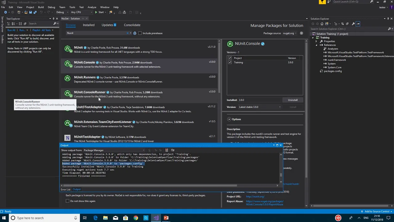Click Solution Explorer Properties wrench icon
The image size is (394, 222).
pyautogui.click(x=353, y=24)
